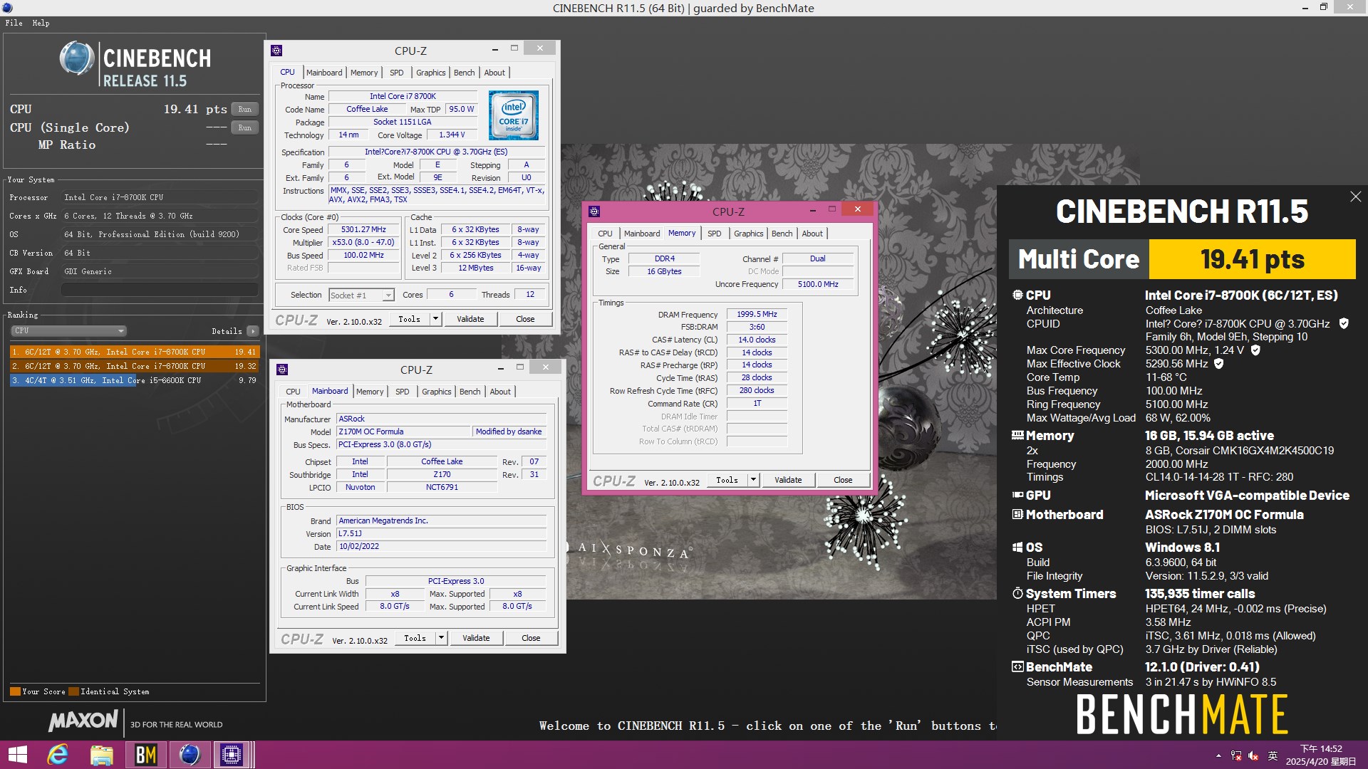Open the File menu in Cinebench
Viewport: 1368px width, 769px height.
[14, 23]
